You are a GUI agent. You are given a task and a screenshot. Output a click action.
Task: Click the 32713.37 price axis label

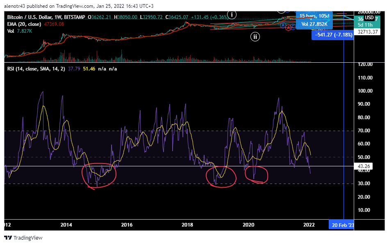tap(368, 32)
